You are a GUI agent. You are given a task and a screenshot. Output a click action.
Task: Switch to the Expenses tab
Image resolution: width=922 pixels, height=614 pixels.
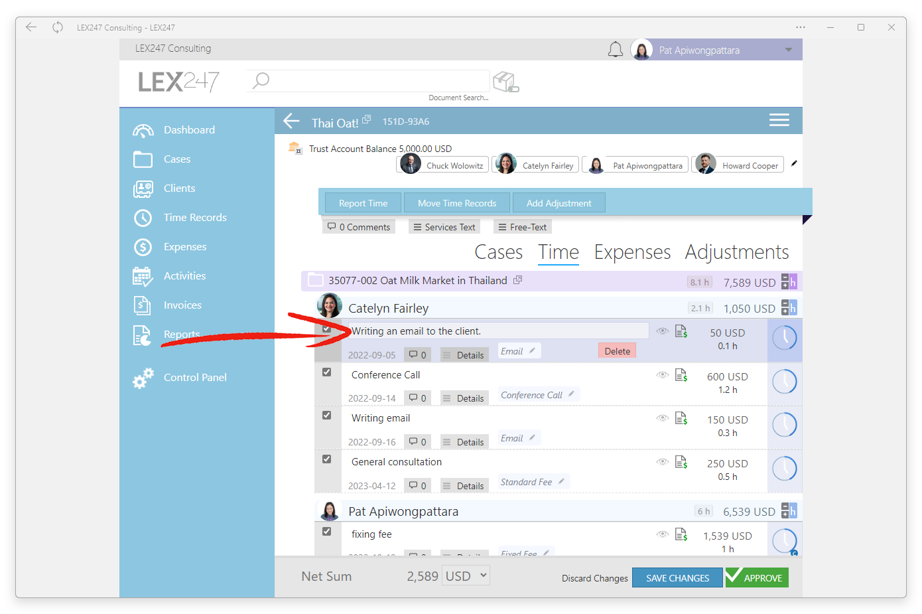point(632,252)
